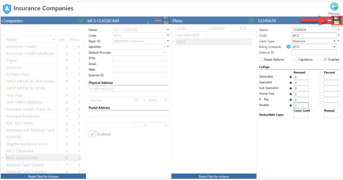Click the Insurance Companies shield logo

[7, 9]
